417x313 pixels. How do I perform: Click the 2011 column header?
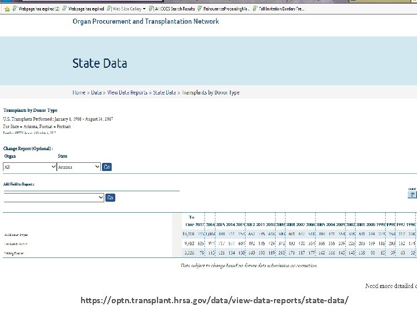pyautogui.click(x=261, y=225)
